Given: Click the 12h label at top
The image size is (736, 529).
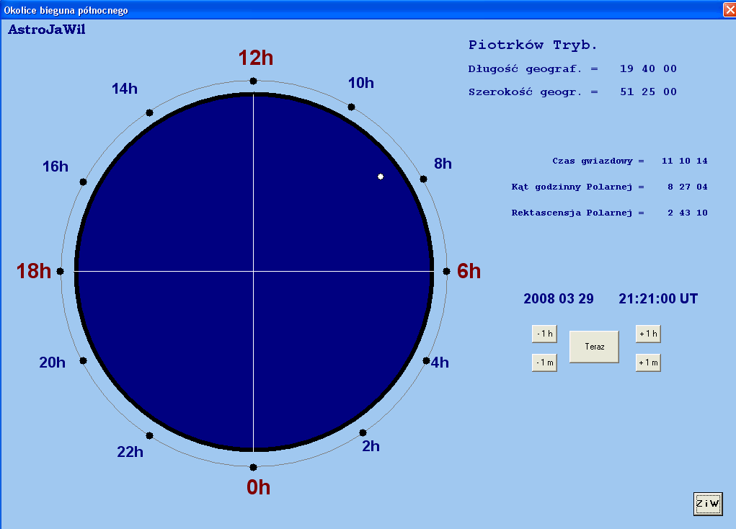Looking at the screenshot, I should 256,58.
